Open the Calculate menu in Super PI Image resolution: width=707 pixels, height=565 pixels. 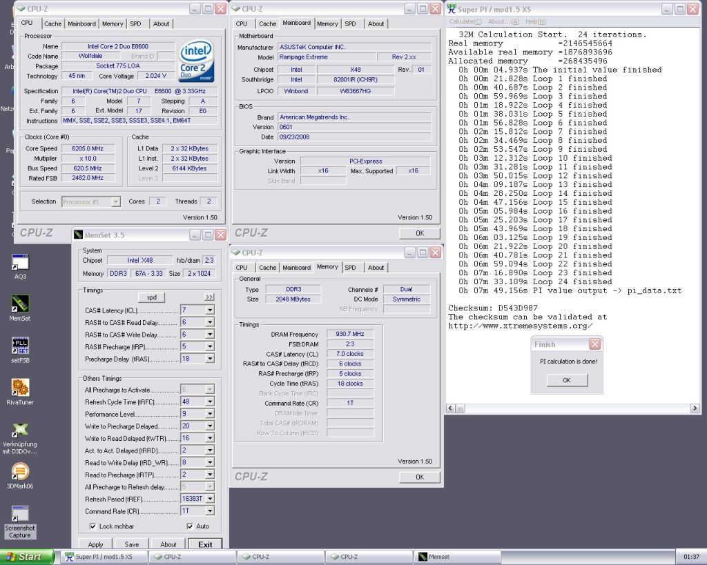[465, 21]
